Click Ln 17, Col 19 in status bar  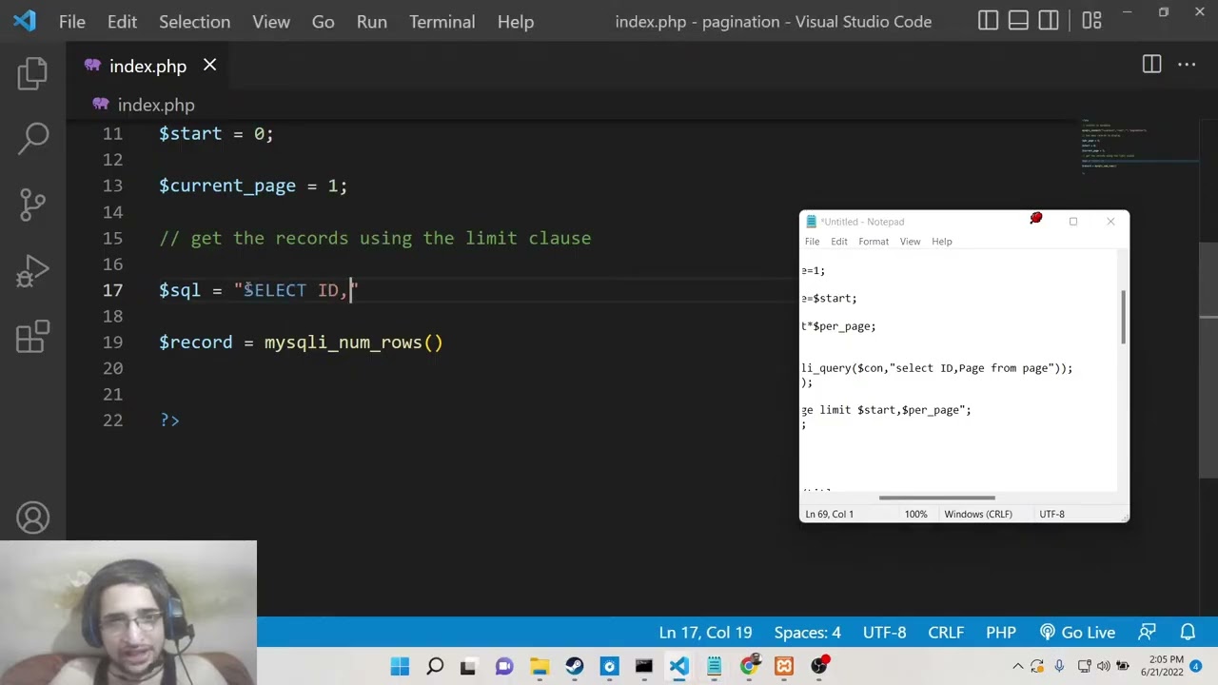pos(705,633)
